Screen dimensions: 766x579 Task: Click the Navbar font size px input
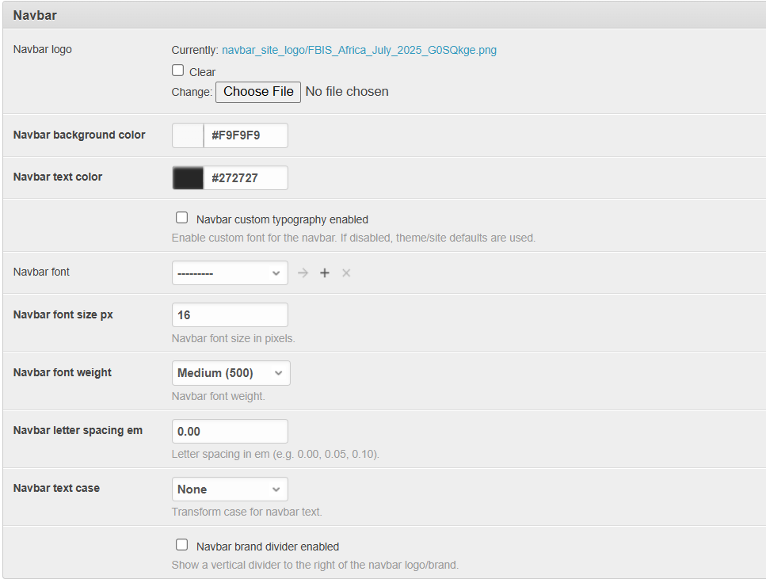[230, 315]
